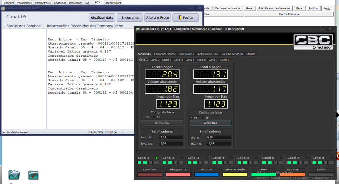Open the Esquema de ligação tab

pos(232,54)
